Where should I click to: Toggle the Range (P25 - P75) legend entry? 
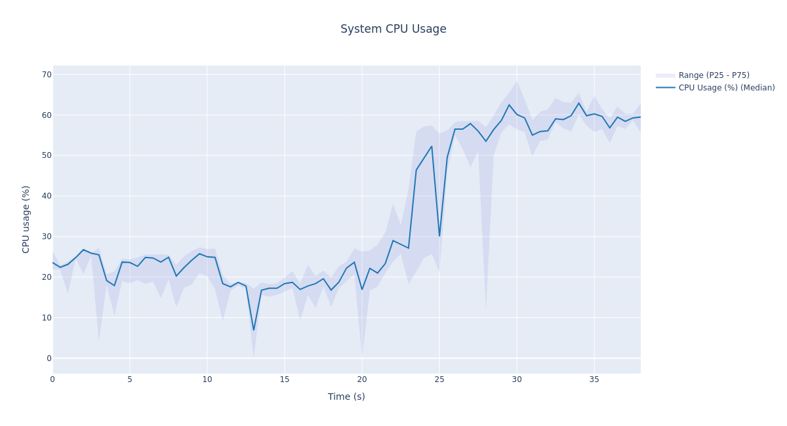[x=714, y=75]
